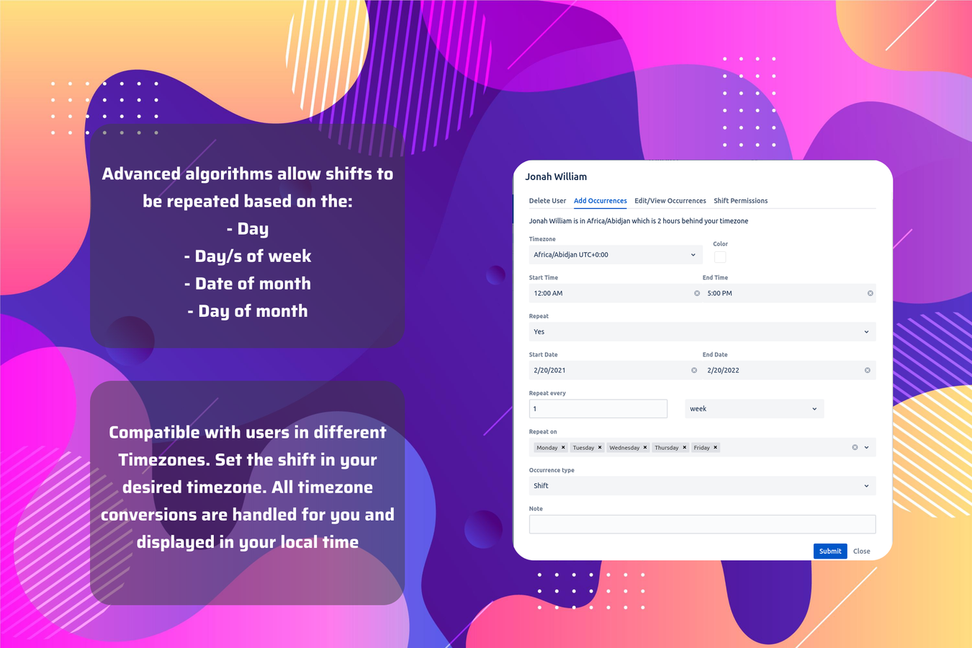The width and height of the screenshot is (972, 648).
Task: Clear the Start Time 12:00 AM value
Action: 697,293
